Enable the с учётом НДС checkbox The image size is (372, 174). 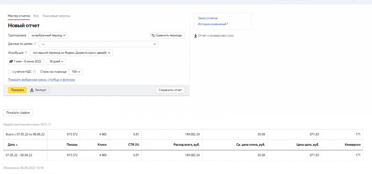[x=9, y=71]
